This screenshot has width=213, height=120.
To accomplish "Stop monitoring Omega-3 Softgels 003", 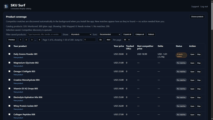I will click(x=199, y=72).
